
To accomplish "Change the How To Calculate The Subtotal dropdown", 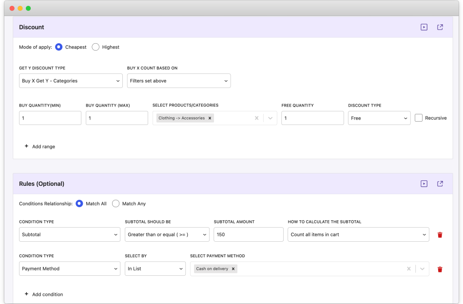I will [358, 234].
